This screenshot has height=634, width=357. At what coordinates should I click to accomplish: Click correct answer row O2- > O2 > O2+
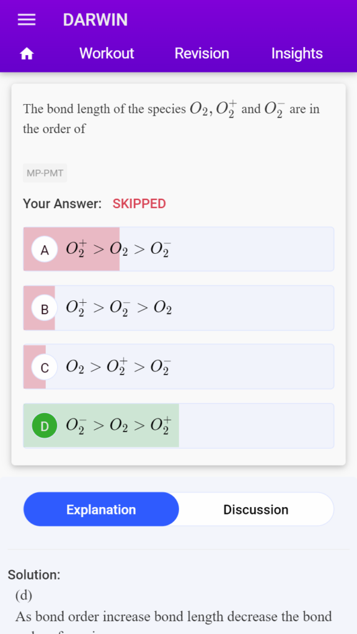(x=178, y=426)
